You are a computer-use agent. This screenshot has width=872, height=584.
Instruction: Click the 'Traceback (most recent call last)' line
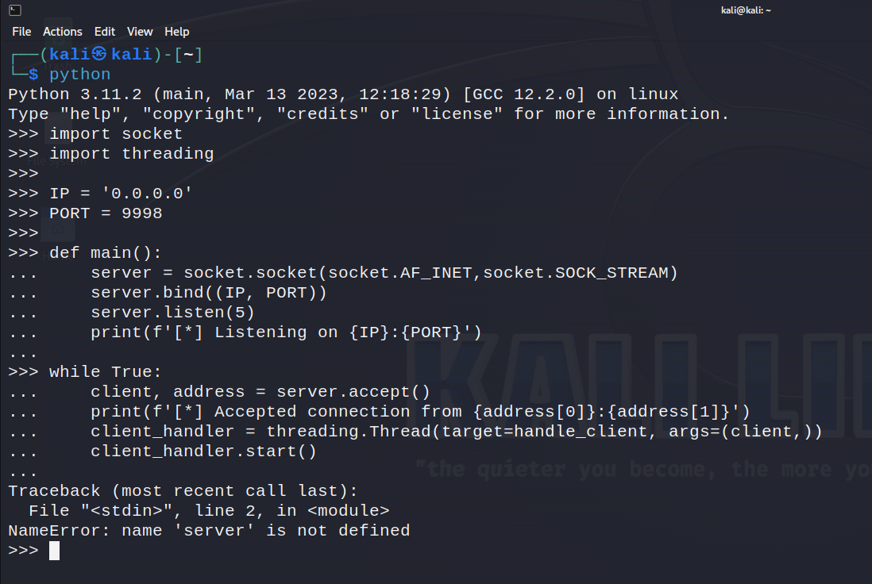[183, 491]
